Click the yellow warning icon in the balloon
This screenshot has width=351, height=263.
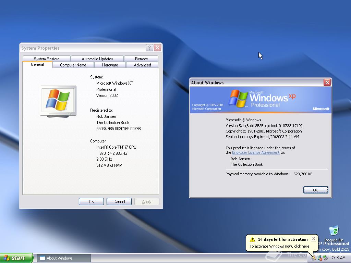[253, 239]
